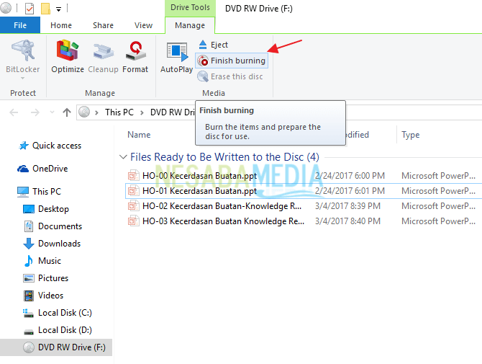
Task: Click the disc icon in address bar
Action: (x=84, y=112)
